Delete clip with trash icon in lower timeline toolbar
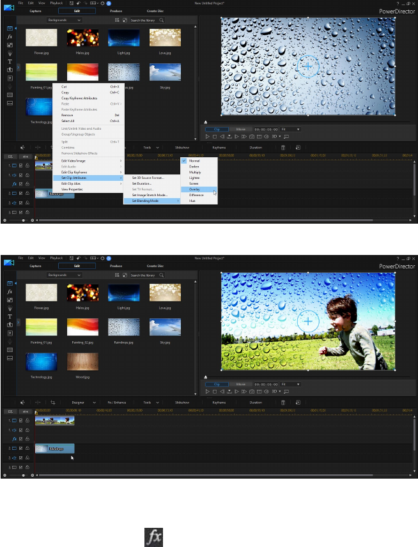 (x=283, y=402)
